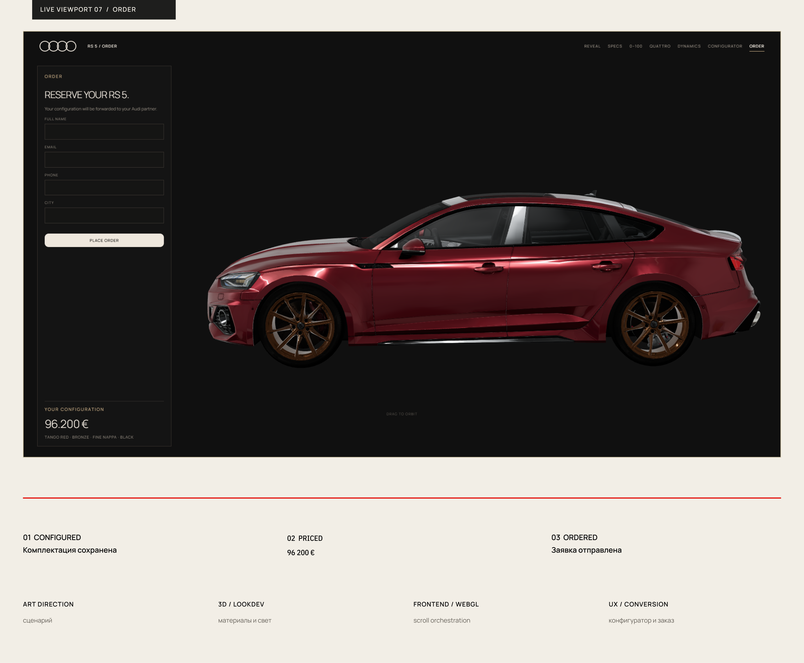Focus the Email input field
Viewport: 804px width, 663px height.
point(104,160)
